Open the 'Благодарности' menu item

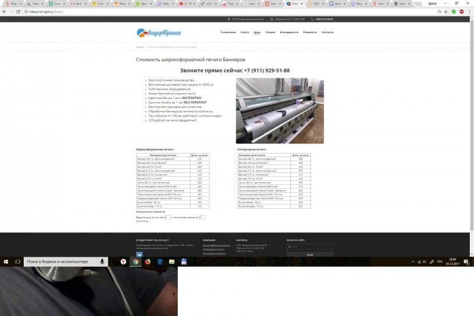click(289, 32)
